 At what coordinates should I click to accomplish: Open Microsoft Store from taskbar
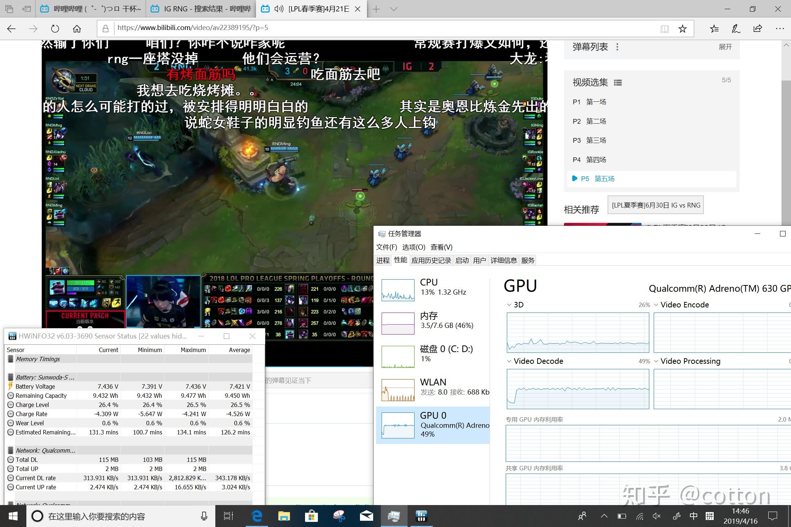click(x=311, y=516)
